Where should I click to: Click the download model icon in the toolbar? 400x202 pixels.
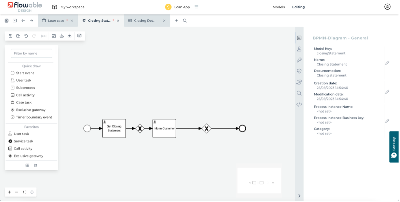[62, 36]
